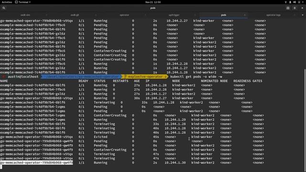Open the Terminal app menu in top bar
Viewport: 306px width, 172px height.
pyautogui.click(x=23, y=2)
